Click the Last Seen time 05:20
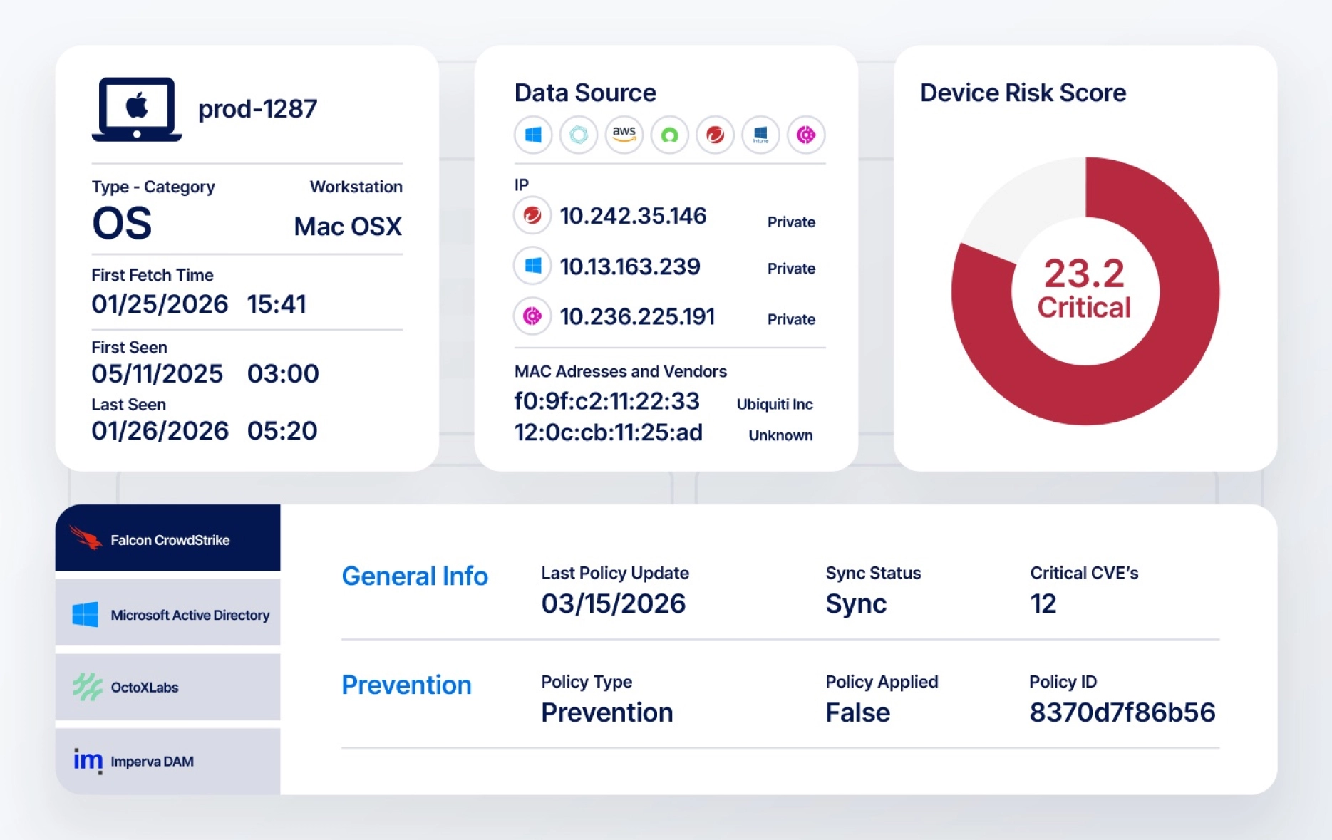 tap(282, 430)
